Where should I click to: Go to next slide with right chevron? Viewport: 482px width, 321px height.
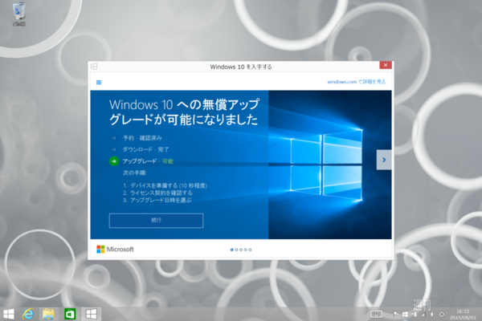click(384, 160)
